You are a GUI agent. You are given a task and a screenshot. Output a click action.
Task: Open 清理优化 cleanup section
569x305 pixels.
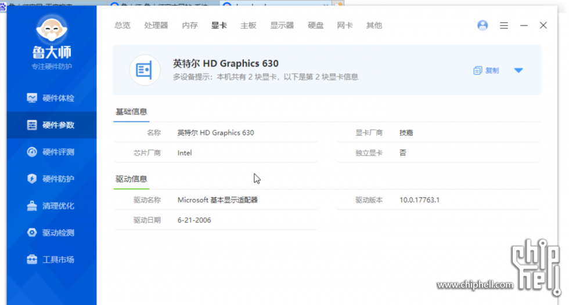point(52,206)
